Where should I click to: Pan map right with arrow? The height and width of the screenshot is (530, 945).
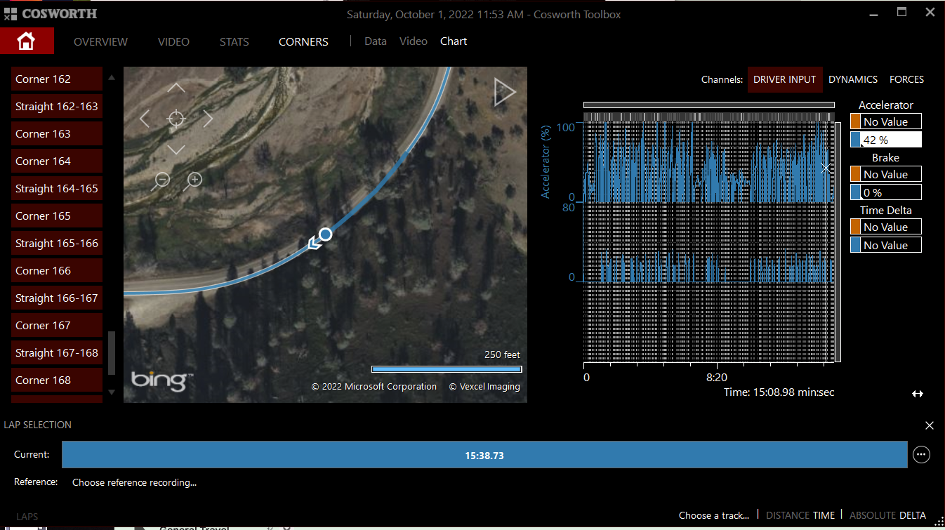tap(208, 119)
